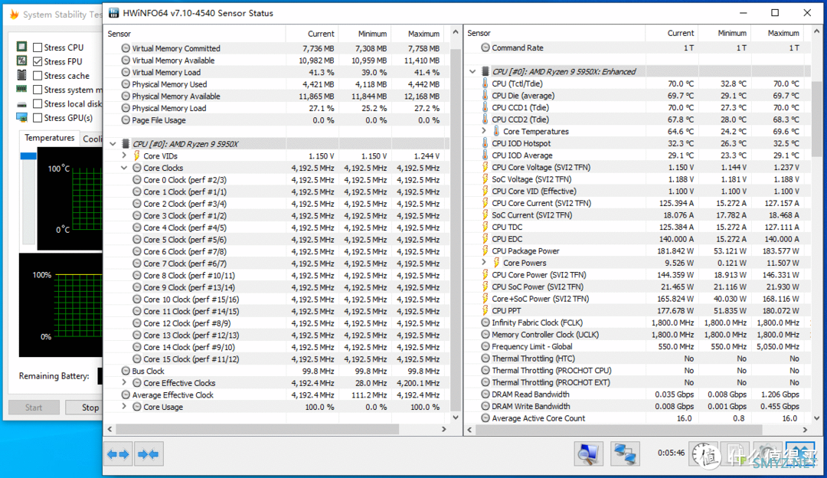Open the sensor summary magnifier monitor icon
Screen dimensions: 827x478
click(588, 453)
